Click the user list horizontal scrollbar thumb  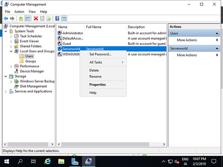click(x=105, y=144)
